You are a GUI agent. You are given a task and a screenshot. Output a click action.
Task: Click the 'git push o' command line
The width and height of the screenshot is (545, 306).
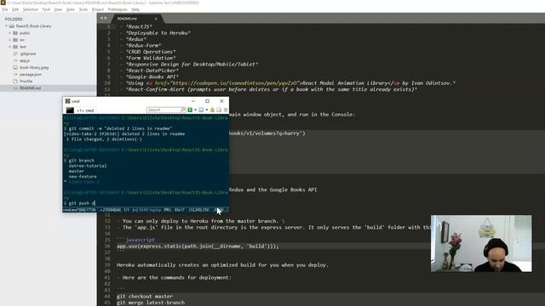[79, 203]
